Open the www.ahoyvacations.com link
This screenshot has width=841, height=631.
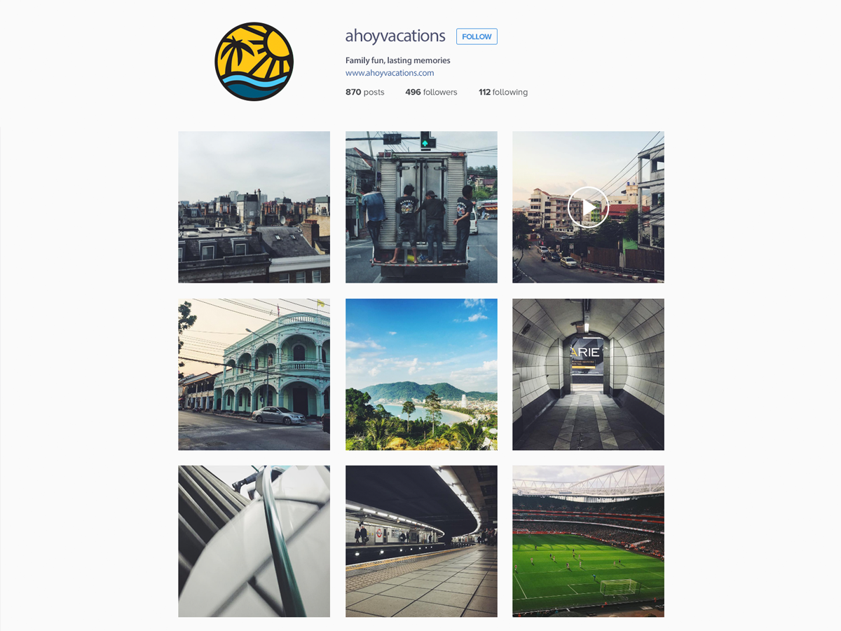[x=390, y=73]
